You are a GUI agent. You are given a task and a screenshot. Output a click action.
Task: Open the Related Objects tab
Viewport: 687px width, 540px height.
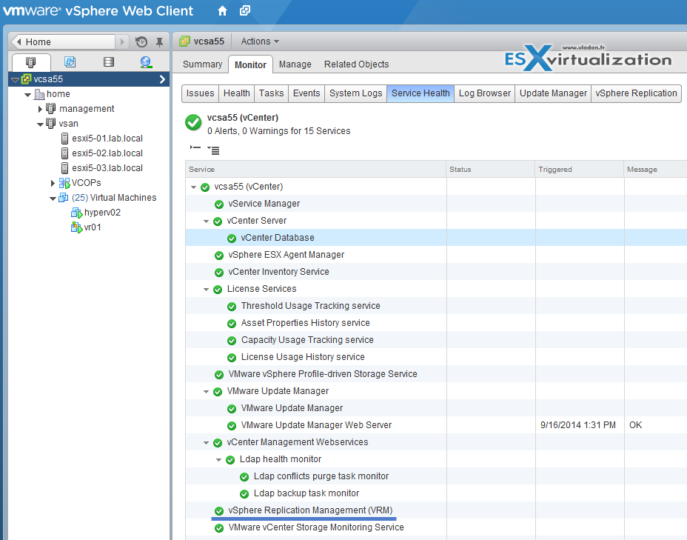click(x=357, y=64)
